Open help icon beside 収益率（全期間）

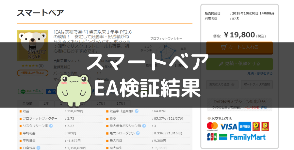click(x=137, y=111)
